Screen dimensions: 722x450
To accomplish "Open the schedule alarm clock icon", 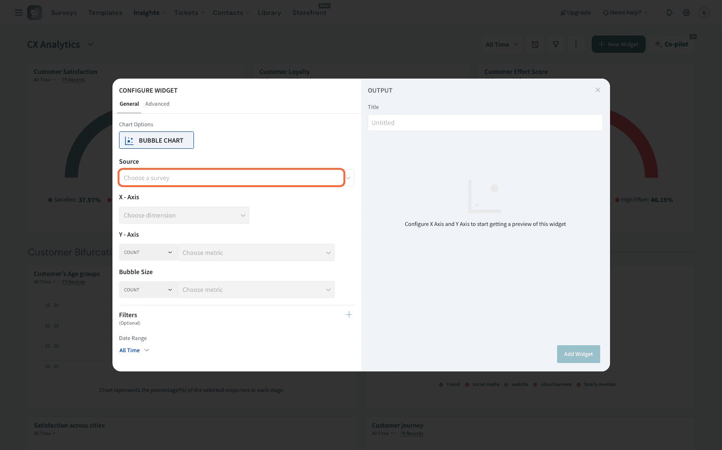I will [535, 44].
